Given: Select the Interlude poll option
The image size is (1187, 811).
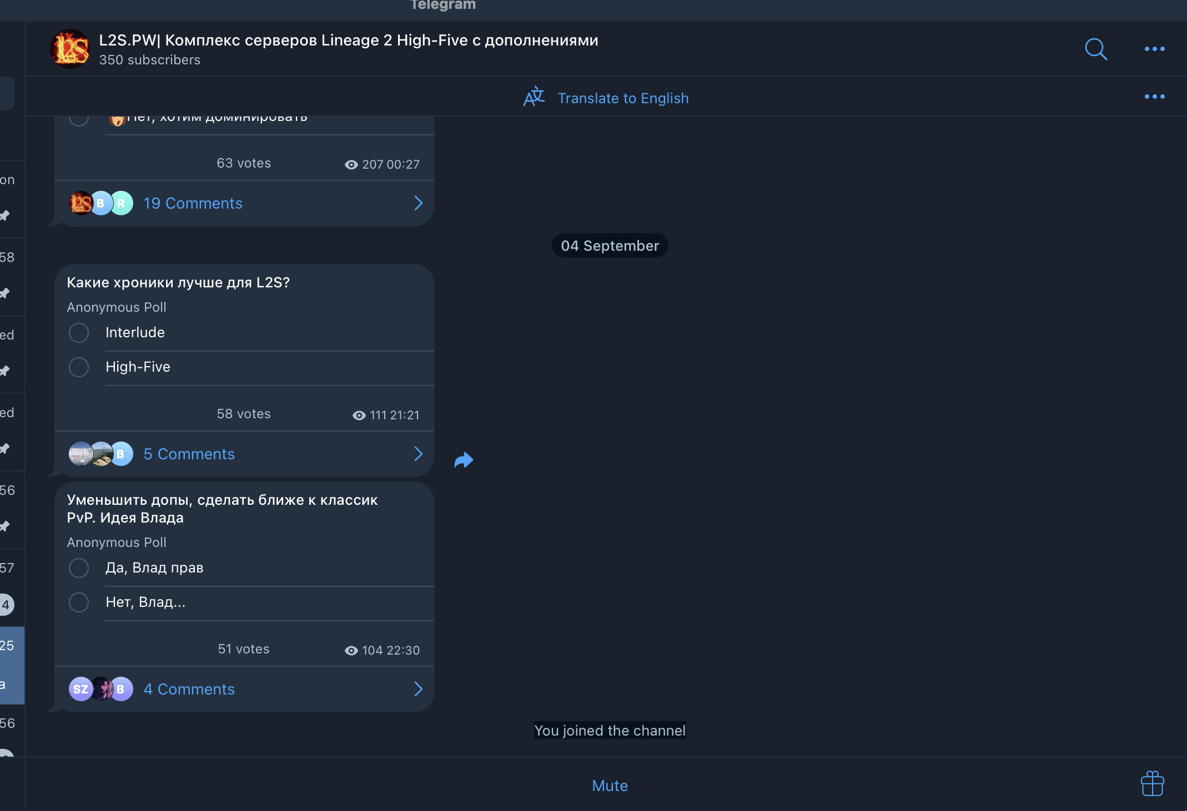Looking at the screenshot, I should [79, 333].
